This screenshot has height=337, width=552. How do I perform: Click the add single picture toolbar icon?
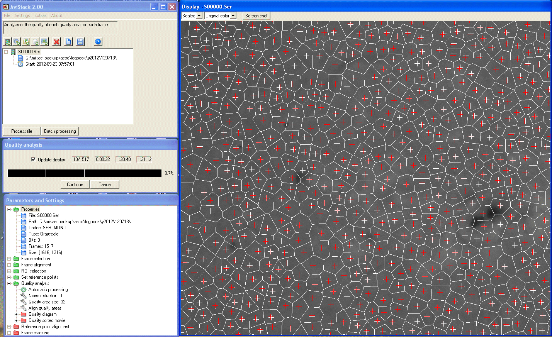click(x=44, y=42)
